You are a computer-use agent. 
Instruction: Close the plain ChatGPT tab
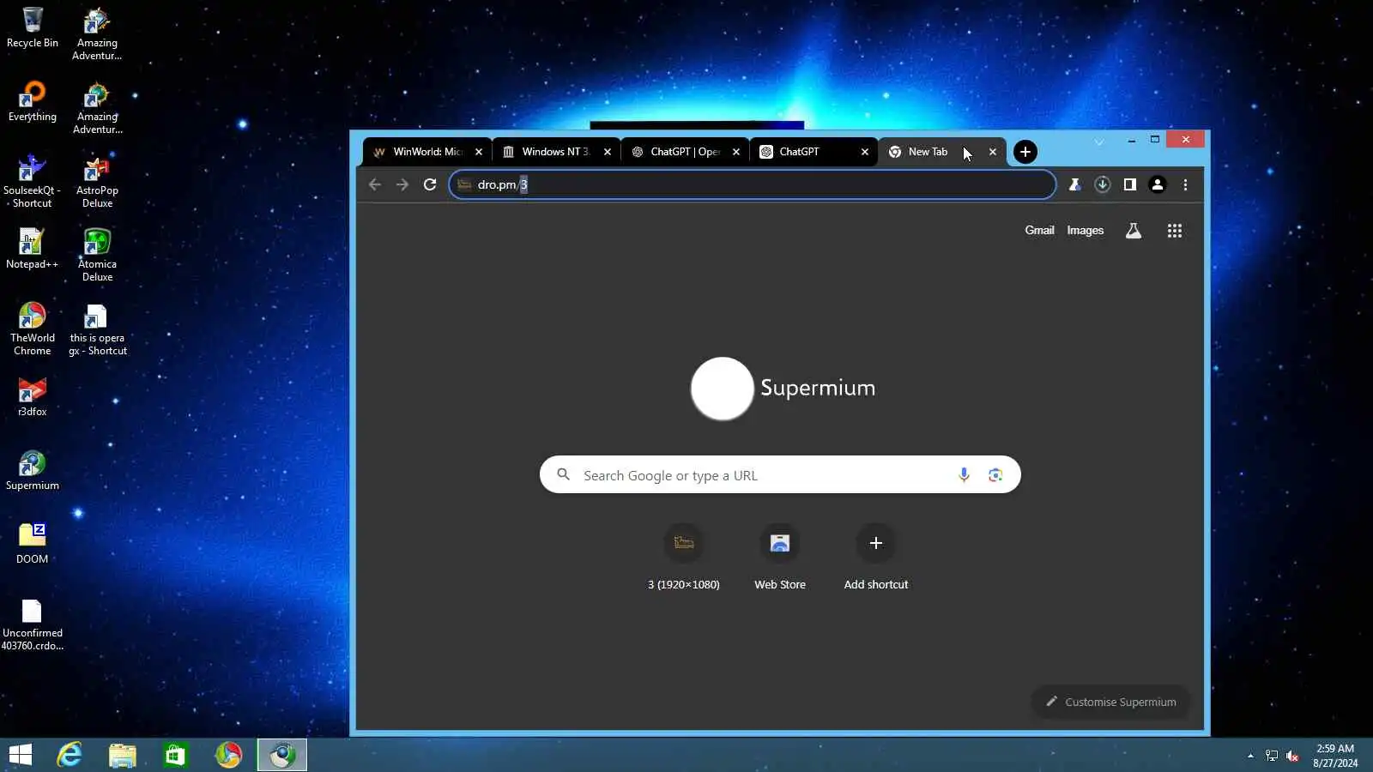pyautogui.click(x=865, y=152)
